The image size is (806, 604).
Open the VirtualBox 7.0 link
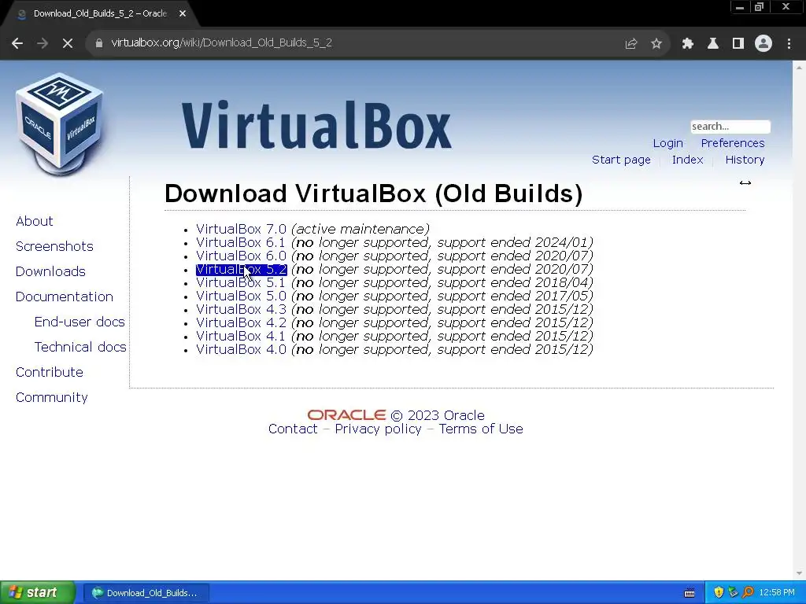(241, 229)
